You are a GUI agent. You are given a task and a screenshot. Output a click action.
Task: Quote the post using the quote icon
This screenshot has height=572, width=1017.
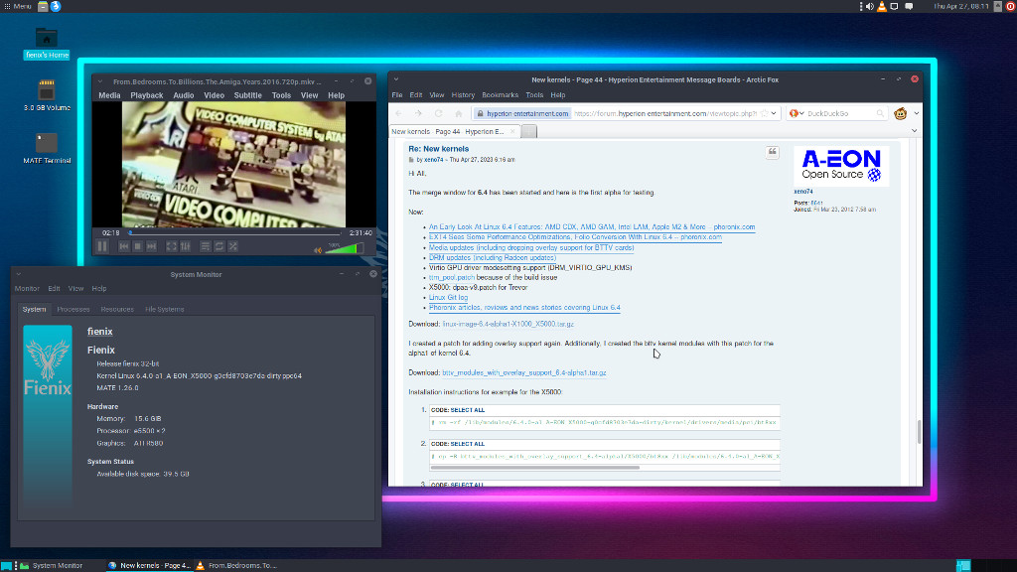click(x=772, y=152)
